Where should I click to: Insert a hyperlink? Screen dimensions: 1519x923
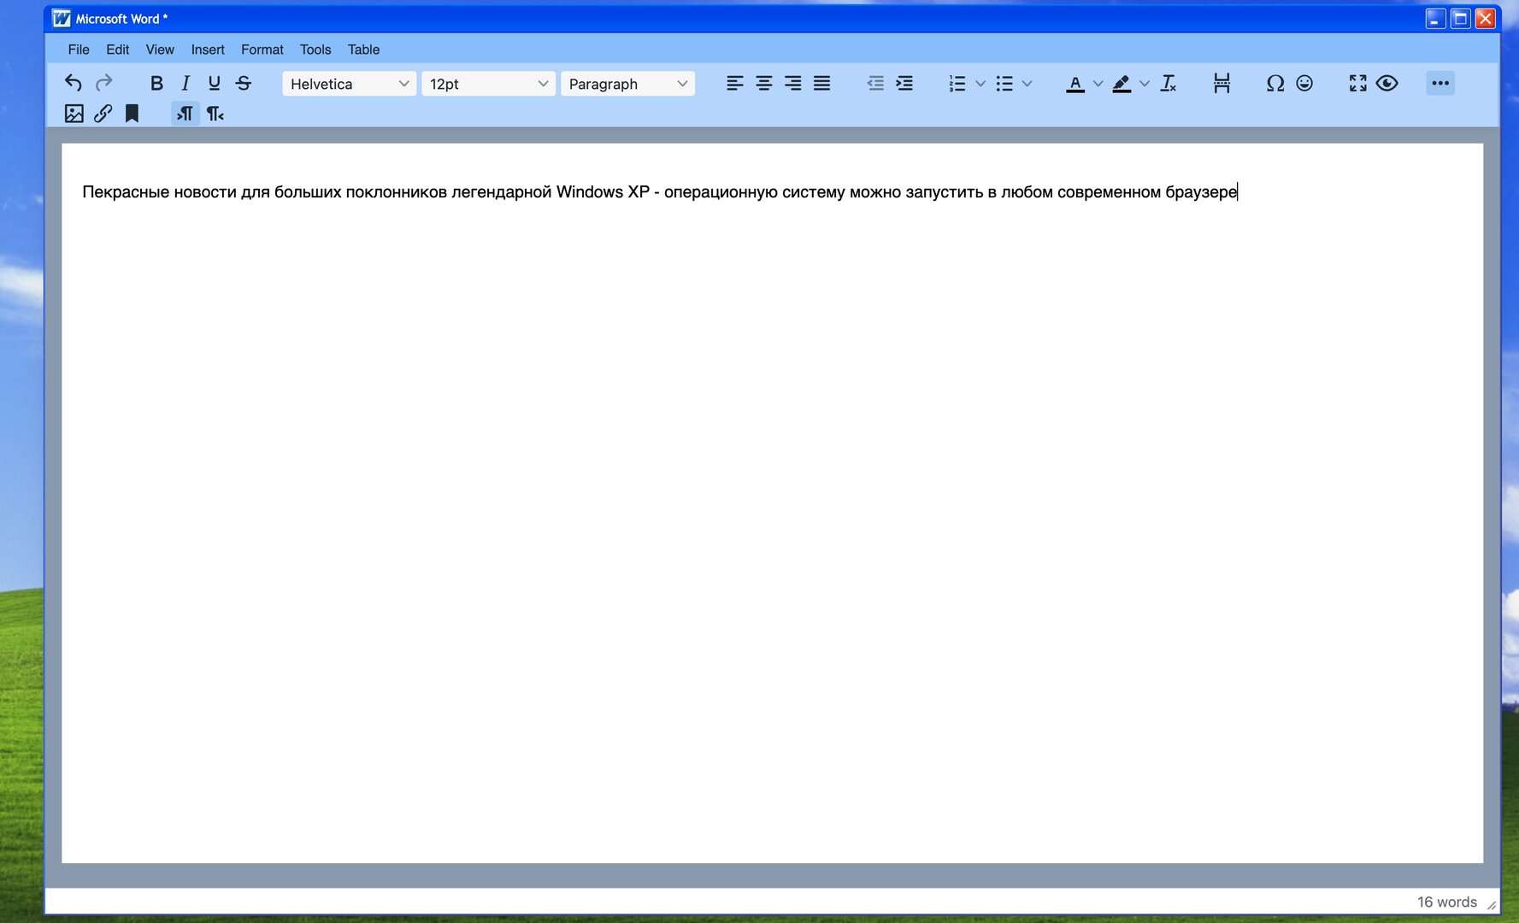point(103,114)
